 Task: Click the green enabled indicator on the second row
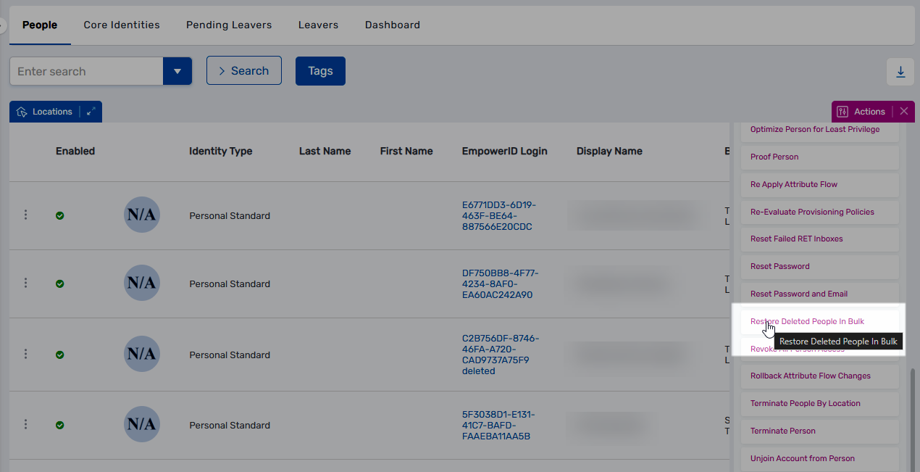click(x=60, y=283)
